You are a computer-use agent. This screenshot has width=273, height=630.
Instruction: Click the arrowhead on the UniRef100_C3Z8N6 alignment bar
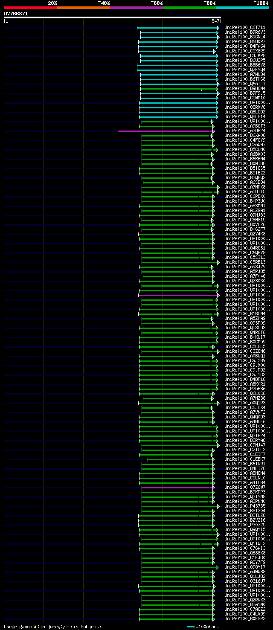218,351
